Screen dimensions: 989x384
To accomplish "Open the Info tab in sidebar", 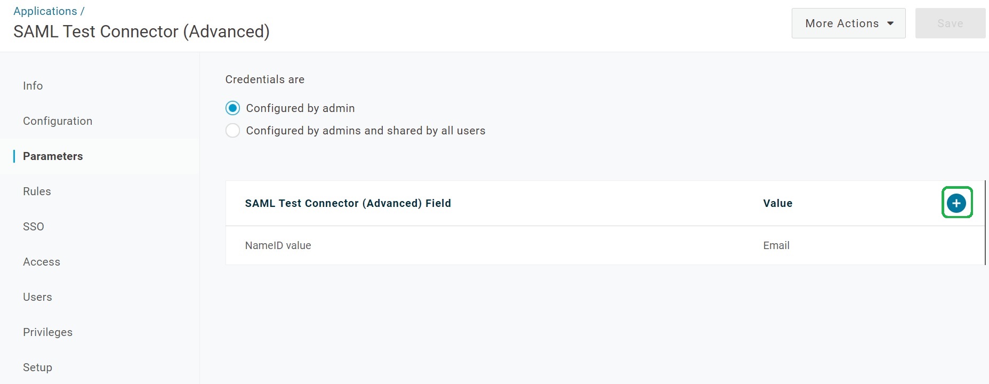I will pos(33,86).
